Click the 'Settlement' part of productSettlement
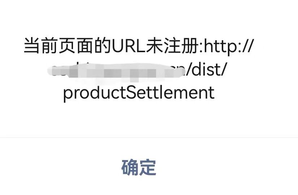Image resolution: width=298 pixels, height=195 pixels. (170, 92)
